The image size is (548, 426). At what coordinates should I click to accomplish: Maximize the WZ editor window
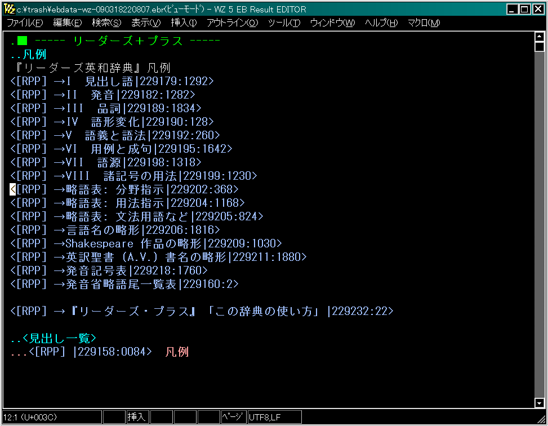(524, 9)
